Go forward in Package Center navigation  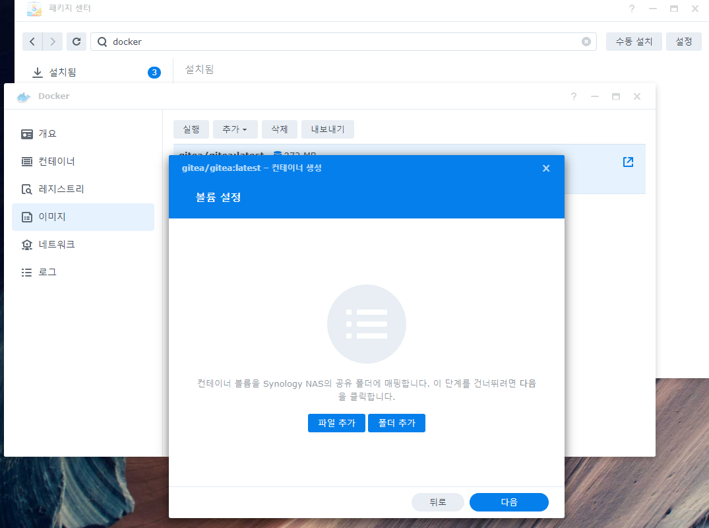53,42
